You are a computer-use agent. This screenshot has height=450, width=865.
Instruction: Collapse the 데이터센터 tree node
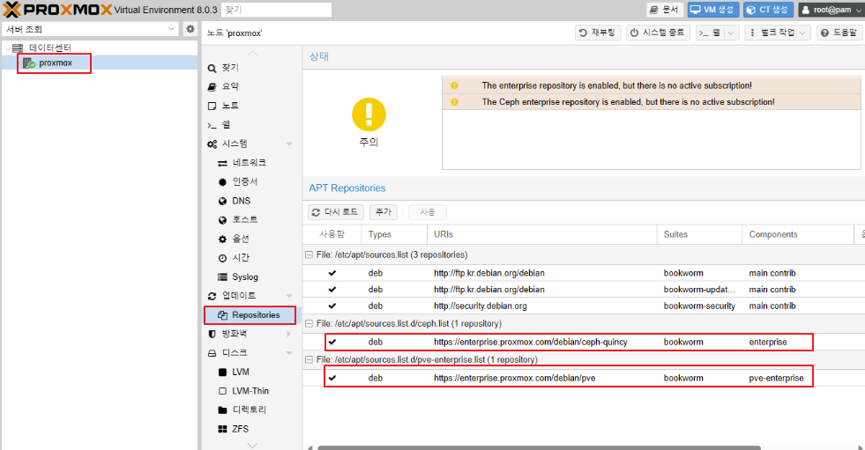pyautogui.click(x=7, y=48)
